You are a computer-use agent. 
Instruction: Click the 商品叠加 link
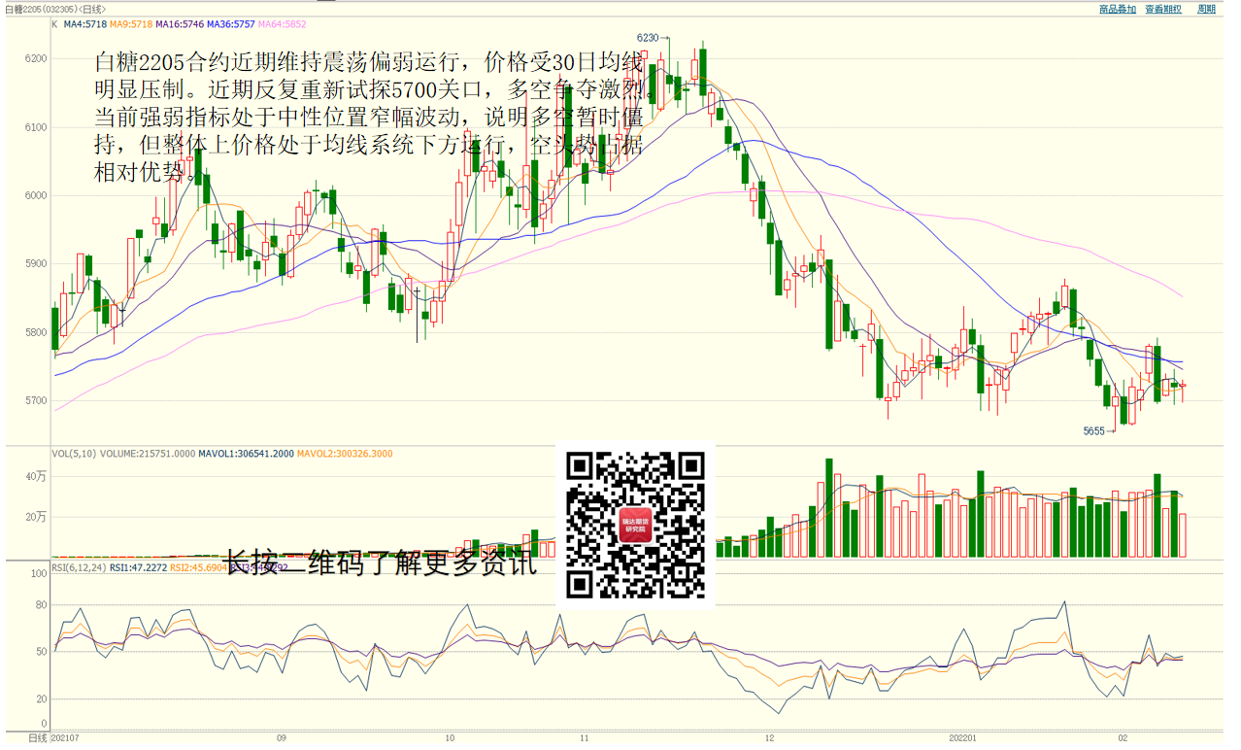tap(1117, 9)
